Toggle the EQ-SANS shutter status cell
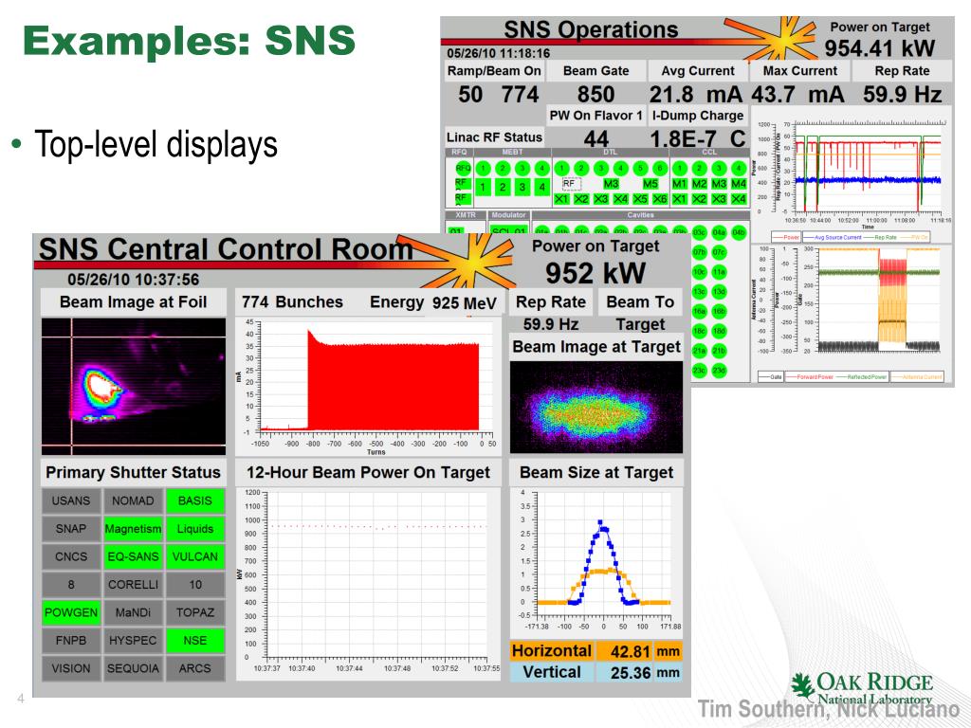The image size is (971, 728). click(x=133, y=556)
